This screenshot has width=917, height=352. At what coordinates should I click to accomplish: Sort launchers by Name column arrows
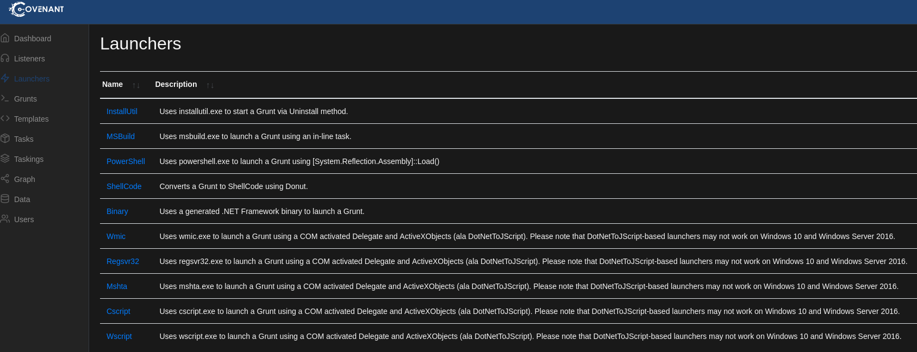tap(136, 85)
